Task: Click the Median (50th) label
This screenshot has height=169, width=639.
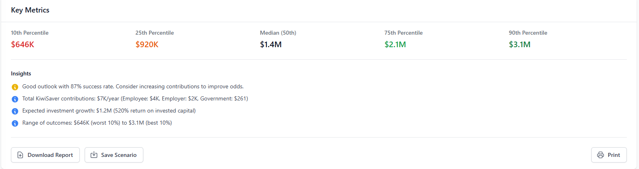Action: pos(278,33)
